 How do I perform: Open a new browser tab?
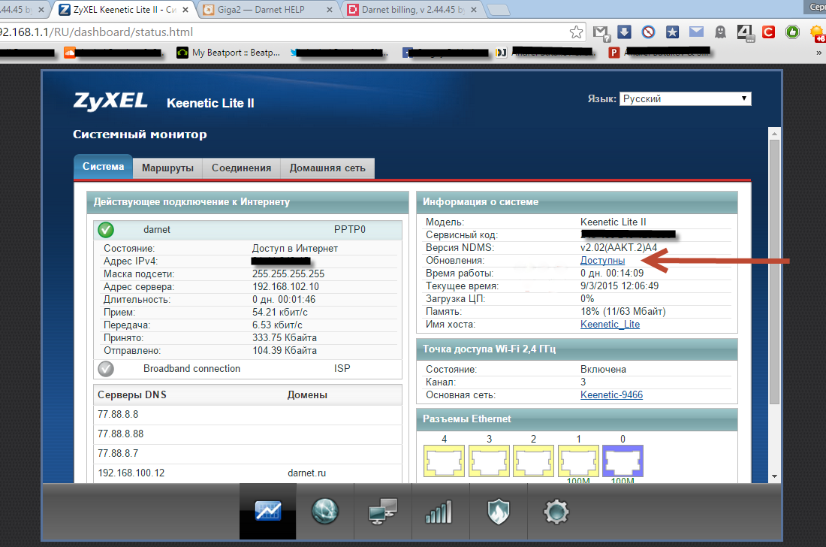[x=497, y=10]
